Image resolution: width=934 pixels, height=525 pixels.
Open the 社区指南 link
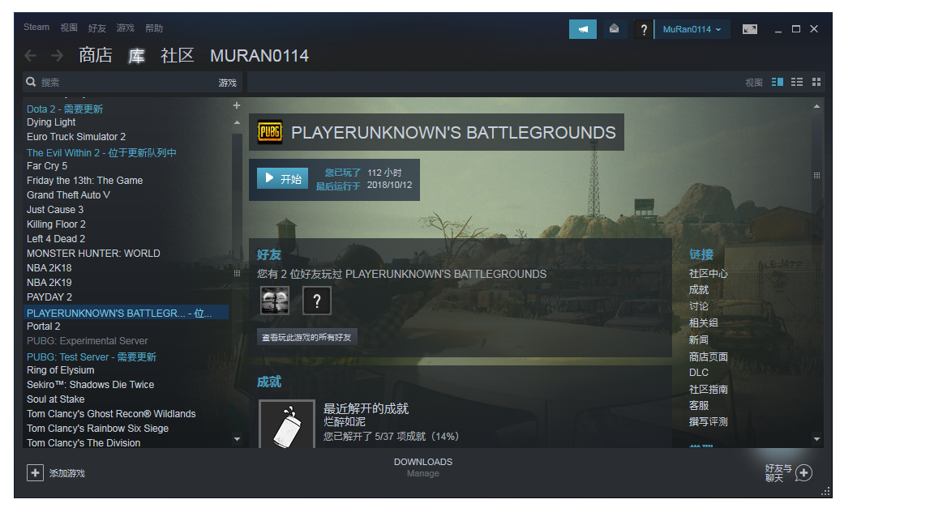point(709,389)
